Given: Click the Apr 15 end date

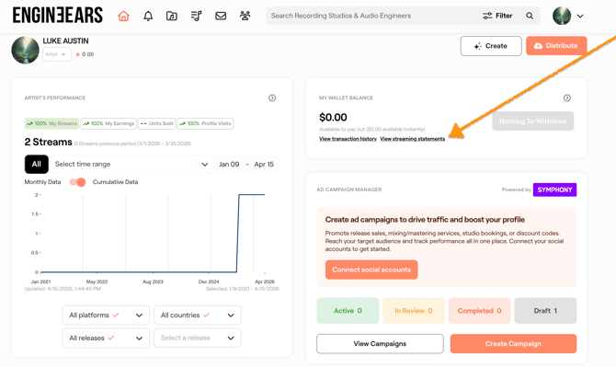Looking at the screenshot, I should click(x=264, y=165).
